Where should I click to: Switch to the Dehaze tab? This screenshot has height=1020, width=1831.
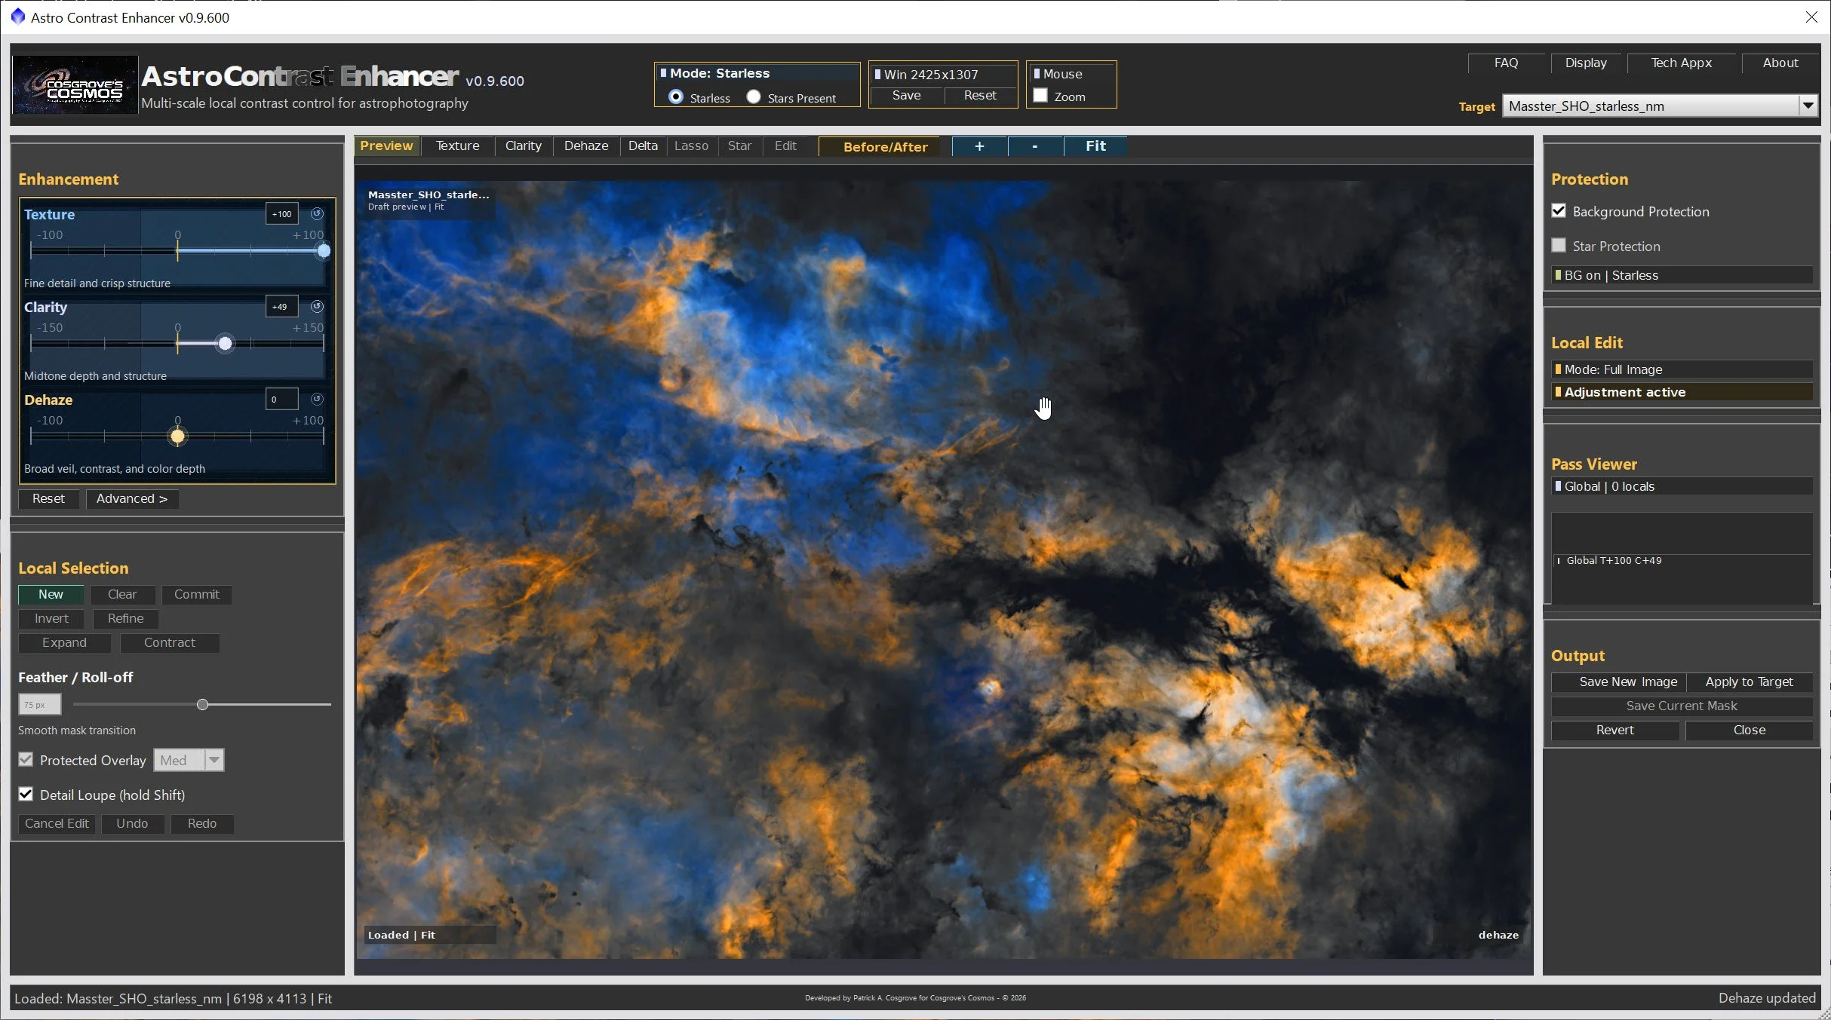(586, 146)
